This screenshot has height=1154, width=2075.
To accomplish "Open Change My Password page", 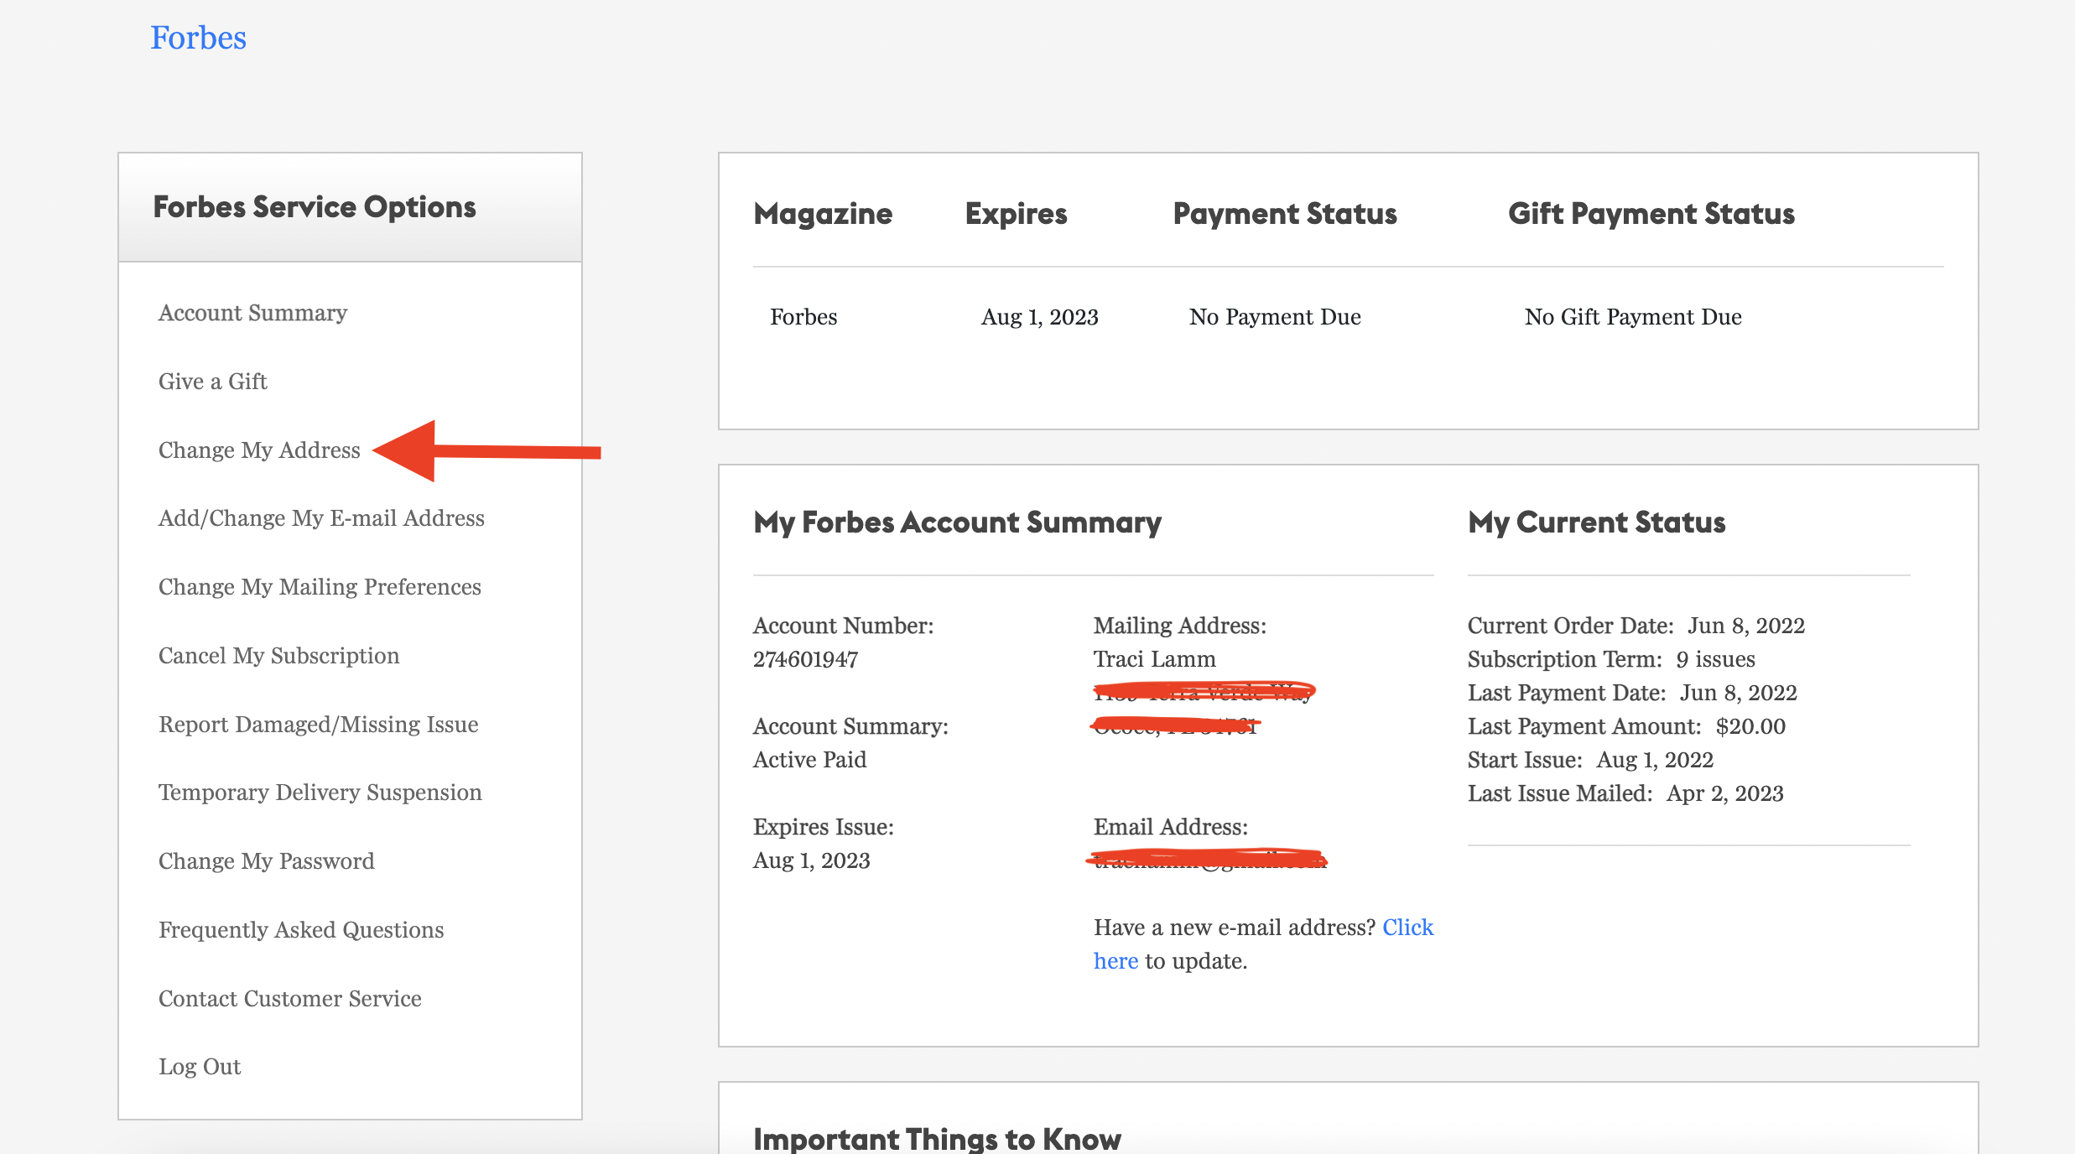I will [x=266, y=861].
